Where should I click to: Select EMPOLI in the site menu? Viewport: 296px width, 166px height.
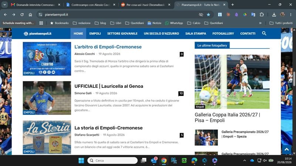tap(95, 34)
